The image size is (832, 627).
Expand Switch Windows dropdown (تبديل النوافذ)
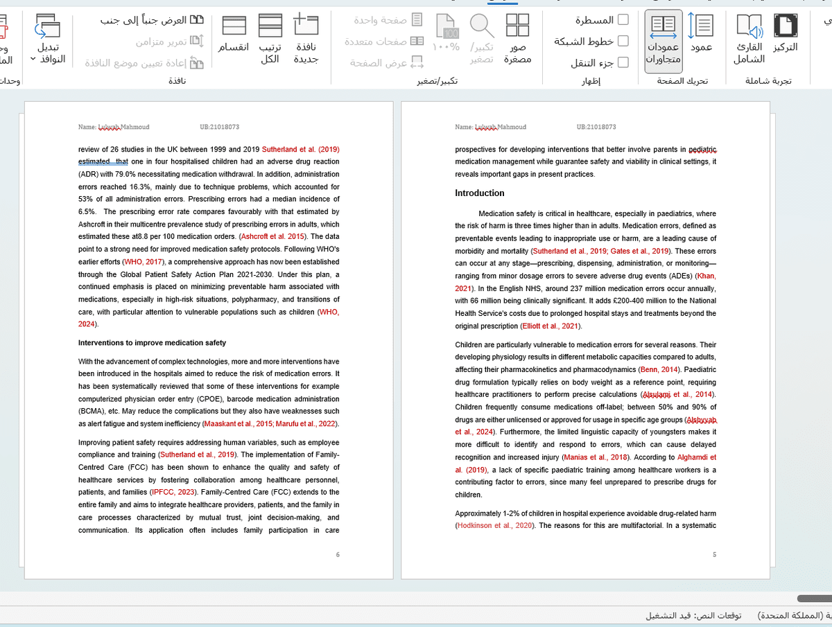click(x=48, y=39)
